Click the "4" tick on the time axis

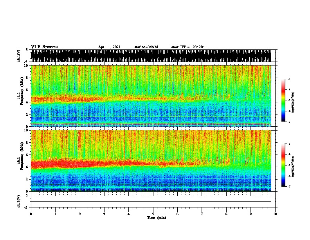129,214
